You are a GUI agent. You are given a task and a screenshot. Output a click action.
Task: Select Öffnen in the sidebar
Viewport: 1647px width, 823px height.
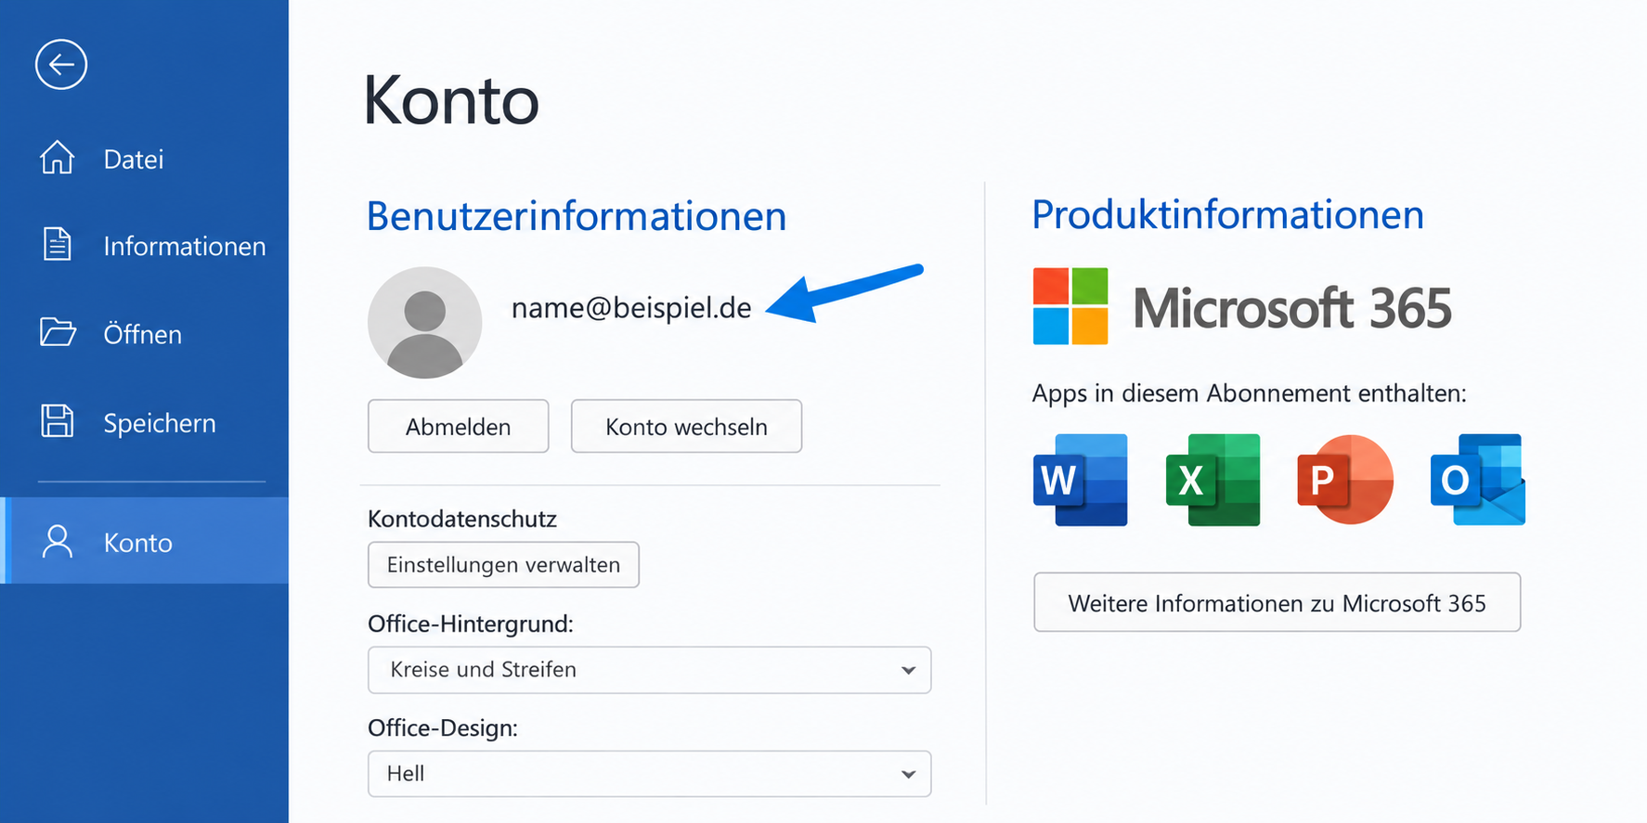(x=144, y=334)
